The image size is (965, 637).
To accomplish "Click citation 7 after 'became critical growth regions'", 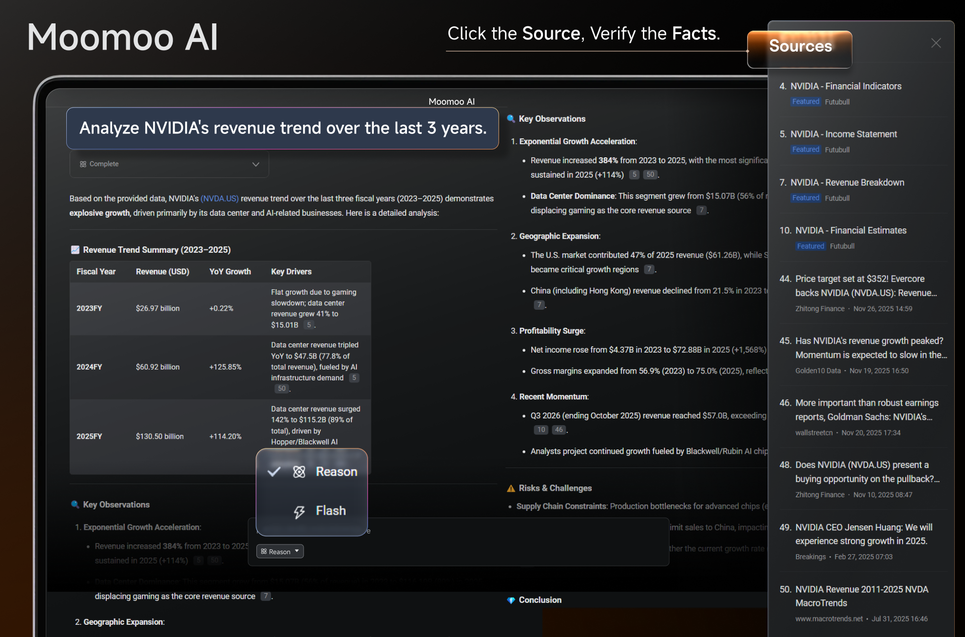I will pos(649,269).
